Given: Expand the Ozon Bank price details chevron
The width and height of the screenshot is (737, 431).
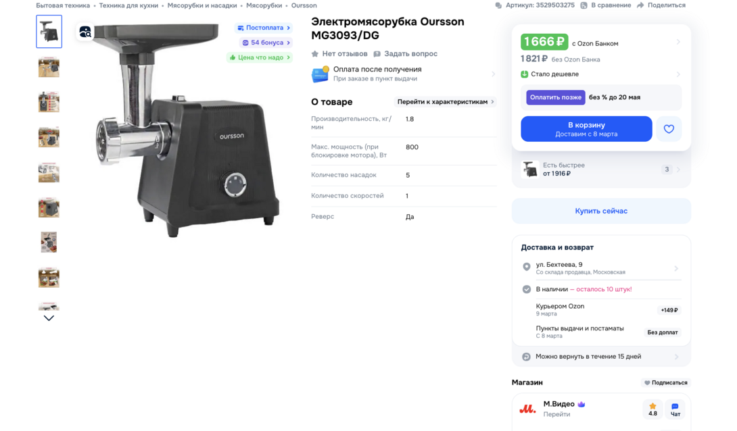Looking at the screenshot, I should [678, 43].
